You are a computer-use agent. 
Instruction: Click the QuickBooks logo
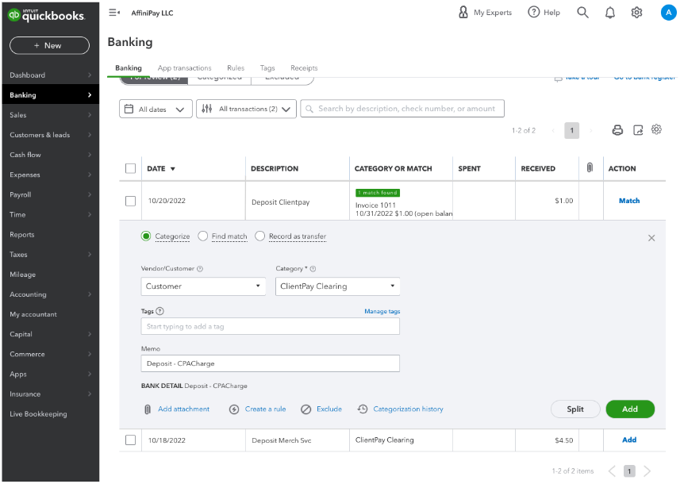point(46,15)
